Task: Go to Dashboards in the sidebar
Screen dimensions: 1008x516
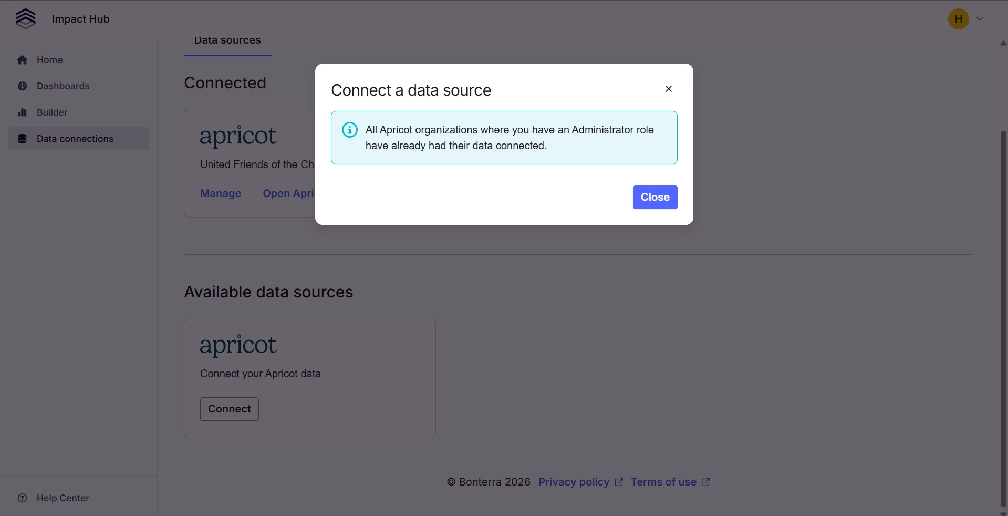Action: coord(78,86)
